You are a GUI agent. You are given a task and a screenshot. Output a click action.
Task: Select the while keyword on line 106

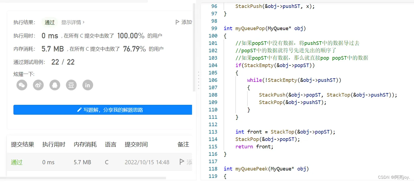pos(255,80)
